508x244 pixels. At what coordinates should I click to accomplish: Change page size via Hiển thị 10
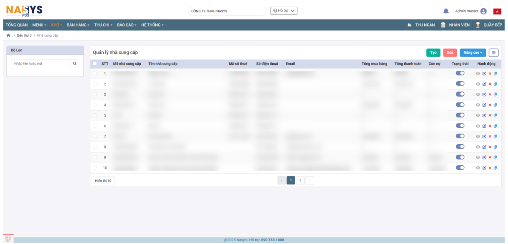103,181
